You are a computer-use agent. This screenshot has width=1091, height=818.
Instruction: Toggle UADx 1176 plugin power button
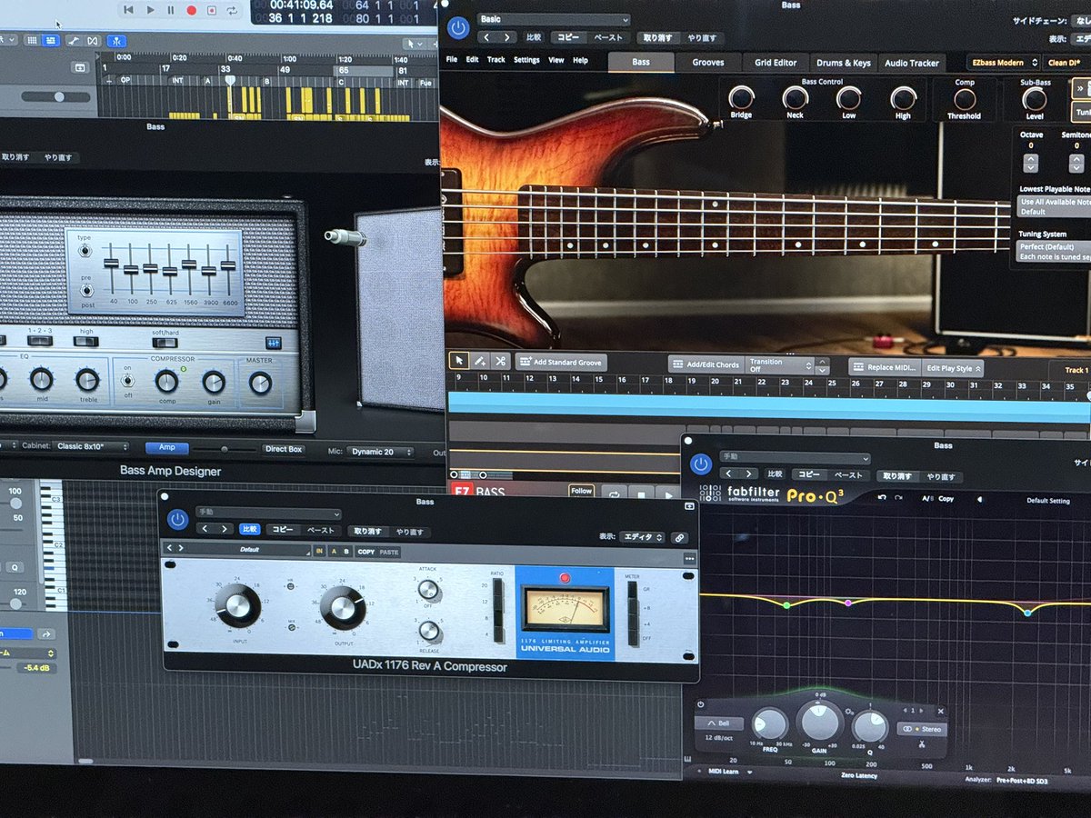pyautogui.click(x=177, y=519)
